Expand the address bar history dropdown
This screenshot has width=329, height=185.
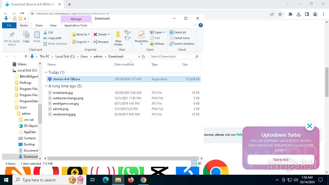pyautogui.click(x=139, y=57)
